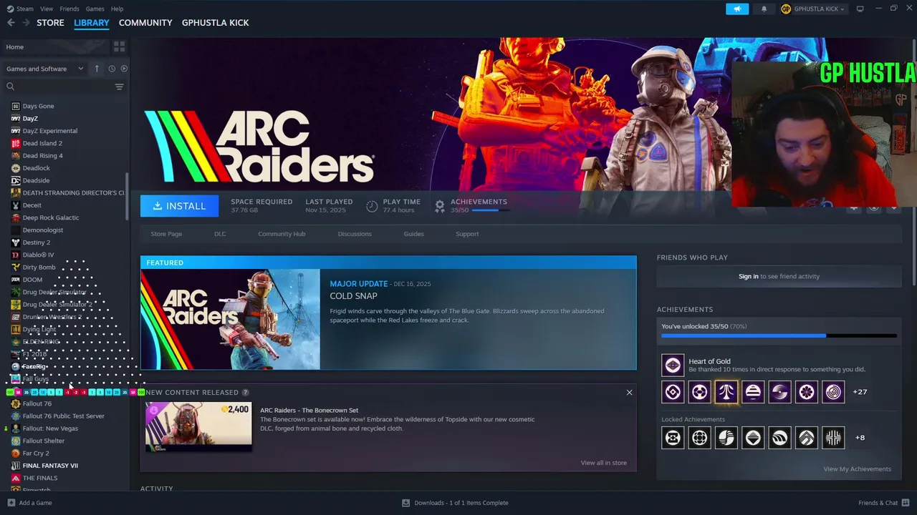Select Far Cry 2 in the library list
The width and height of the screenshot is (917, 515).
tap(36, 453)
